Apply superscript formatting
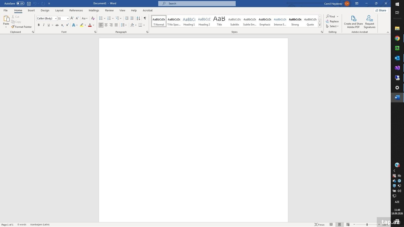404x227 pixels. click(67, 25)
